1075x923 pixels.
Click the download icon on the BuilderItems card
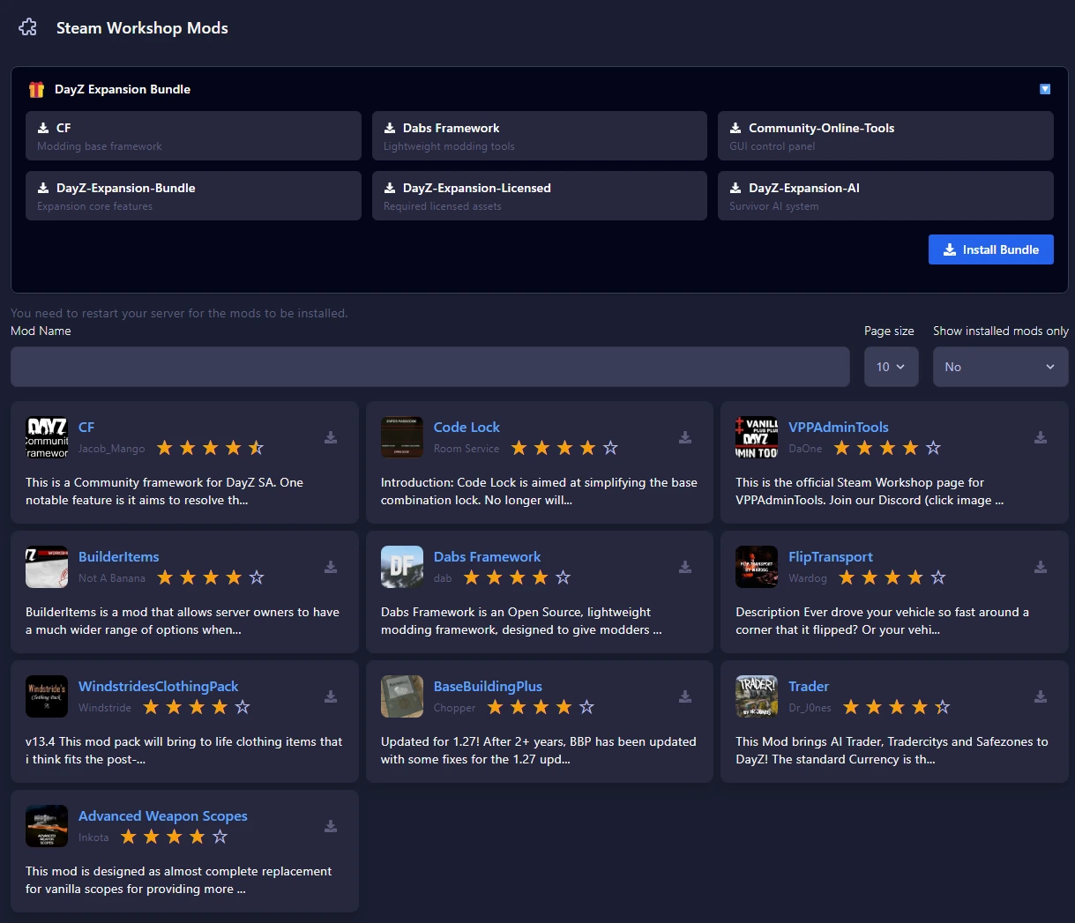click(x=330, y=567)
